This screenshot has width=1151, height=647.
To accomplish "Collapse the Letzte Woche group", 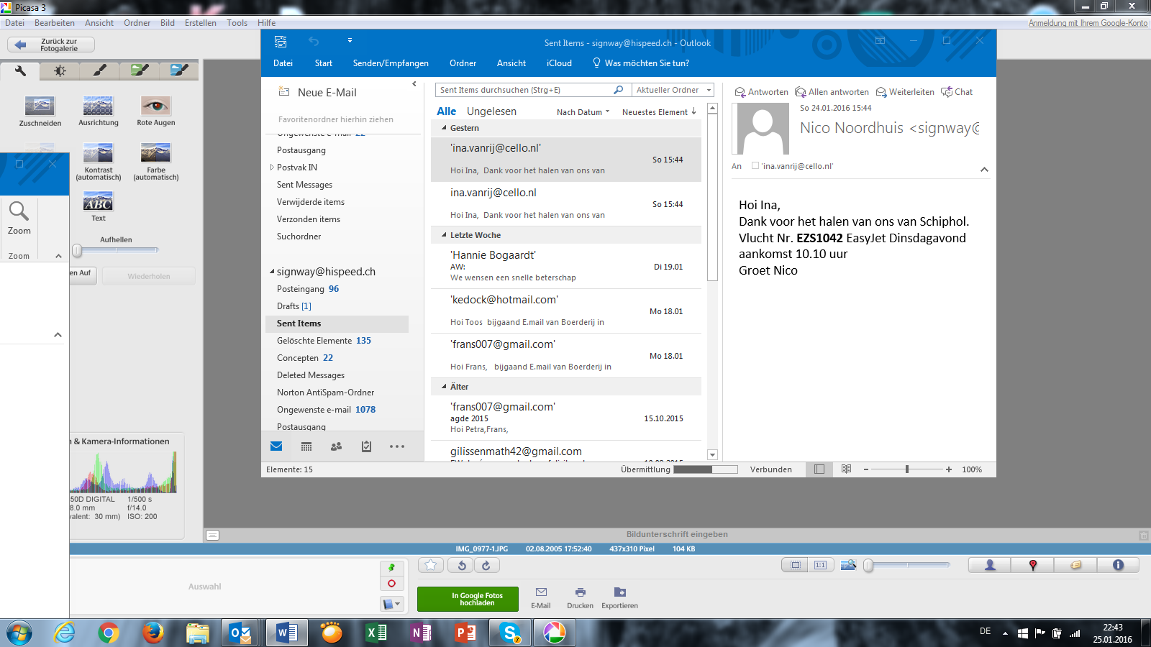I will 444,235.
